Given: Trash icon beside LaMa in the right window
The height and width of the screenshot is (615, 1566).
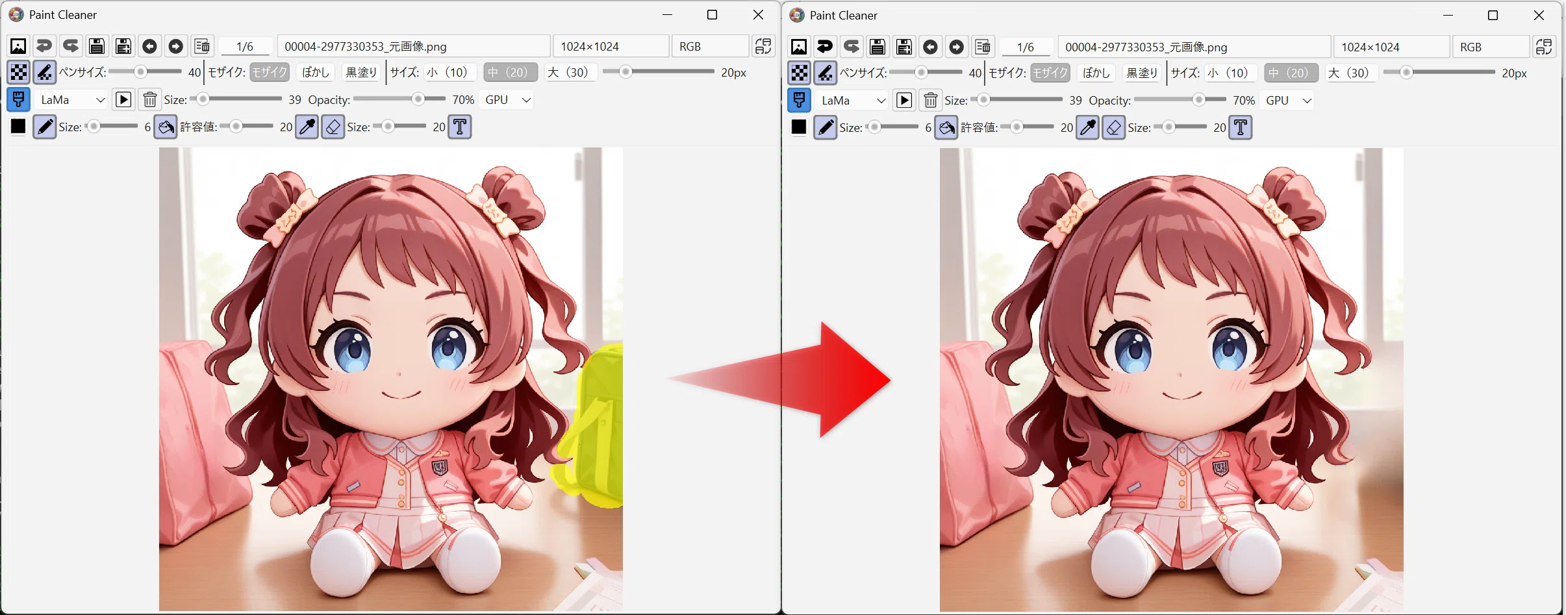Looking at the screenshot, I should pyautogui.click(x=931, y=100).
